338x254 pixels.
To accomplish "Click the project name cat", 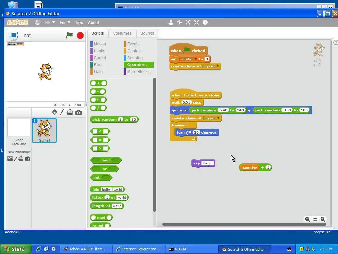I will point(27,35).
